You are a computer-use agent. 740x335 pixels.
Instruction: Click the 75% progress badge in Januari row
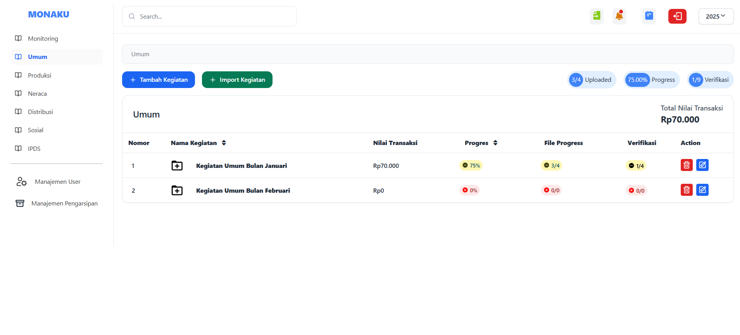[x=471, y=166]
